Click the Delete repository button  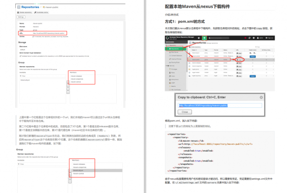(24, 12)
